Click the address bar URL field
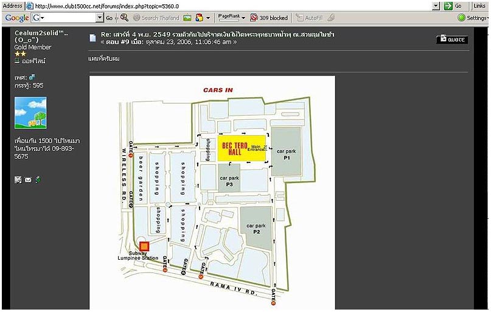 [232, 5]
